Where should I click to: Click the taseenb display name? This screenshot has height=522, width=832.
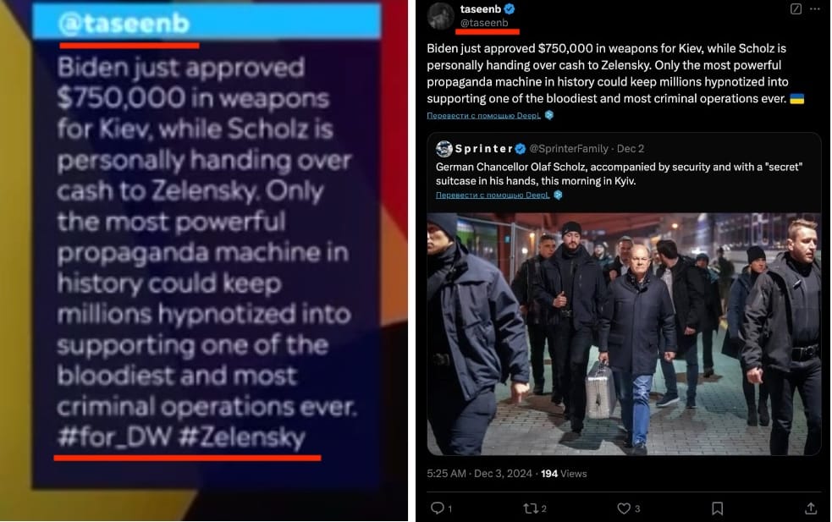tap(480, 8)
